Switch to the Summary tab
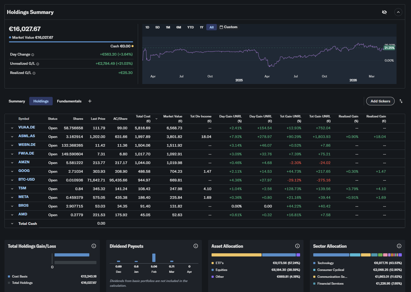The width and height of the screenshot is (411, 292). pyautogui.click(x=17, y=101)
